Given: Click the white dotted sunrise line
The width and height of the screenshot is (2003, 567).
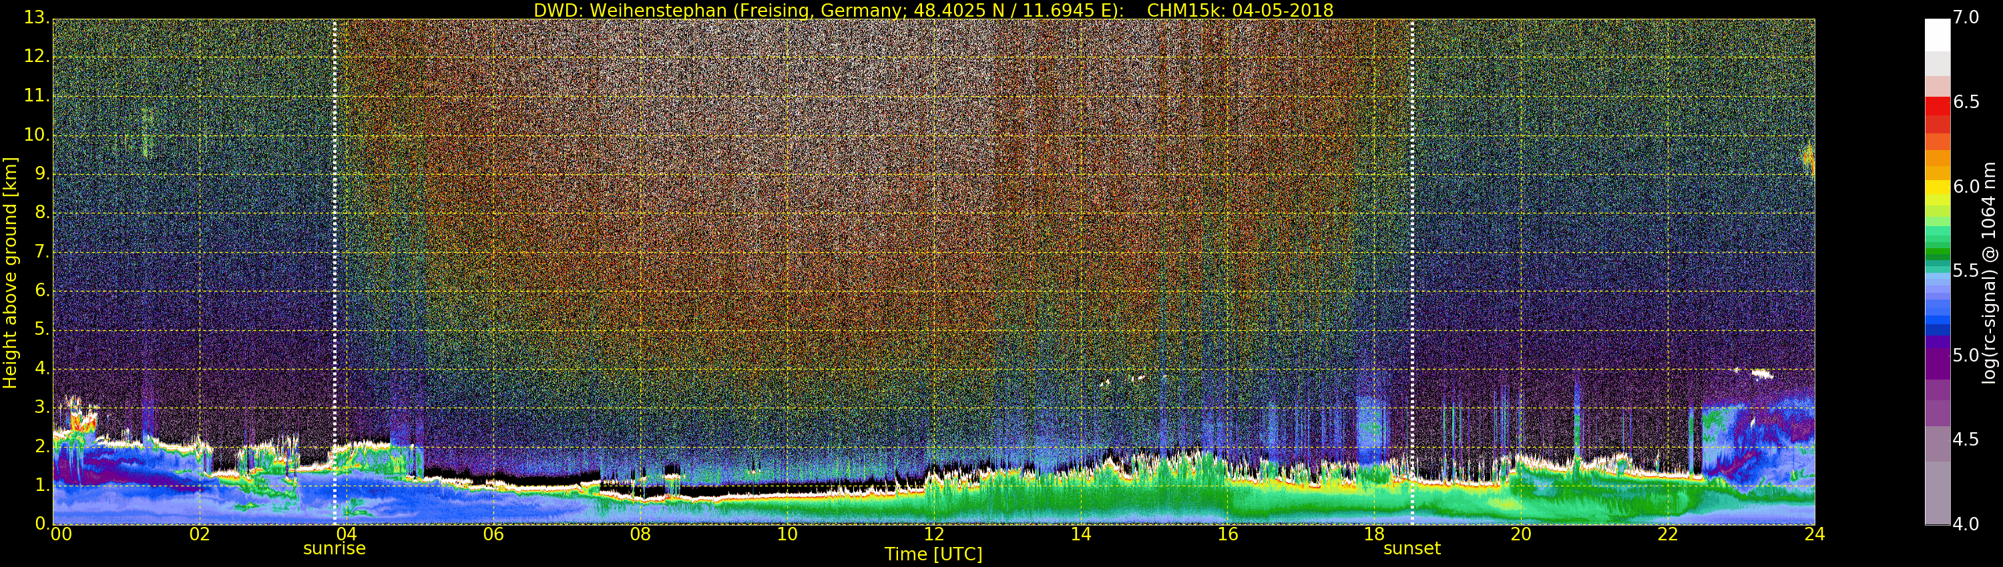Looking at the screenshot, I should pyautogui.click(x=335, y=272).
